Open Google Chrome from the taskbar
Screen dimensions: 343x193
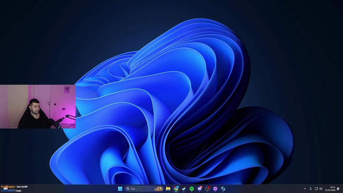pyautogui.click(x=176, y=189)
